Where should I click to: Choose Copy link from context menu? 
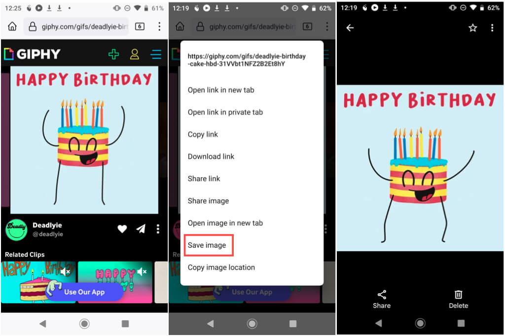pos(203,134)
